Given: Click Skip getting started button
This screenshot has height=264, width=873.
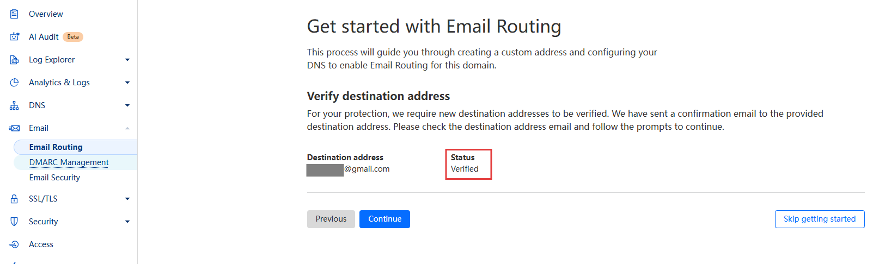Looking at the screenshot, I should [819, 219].
